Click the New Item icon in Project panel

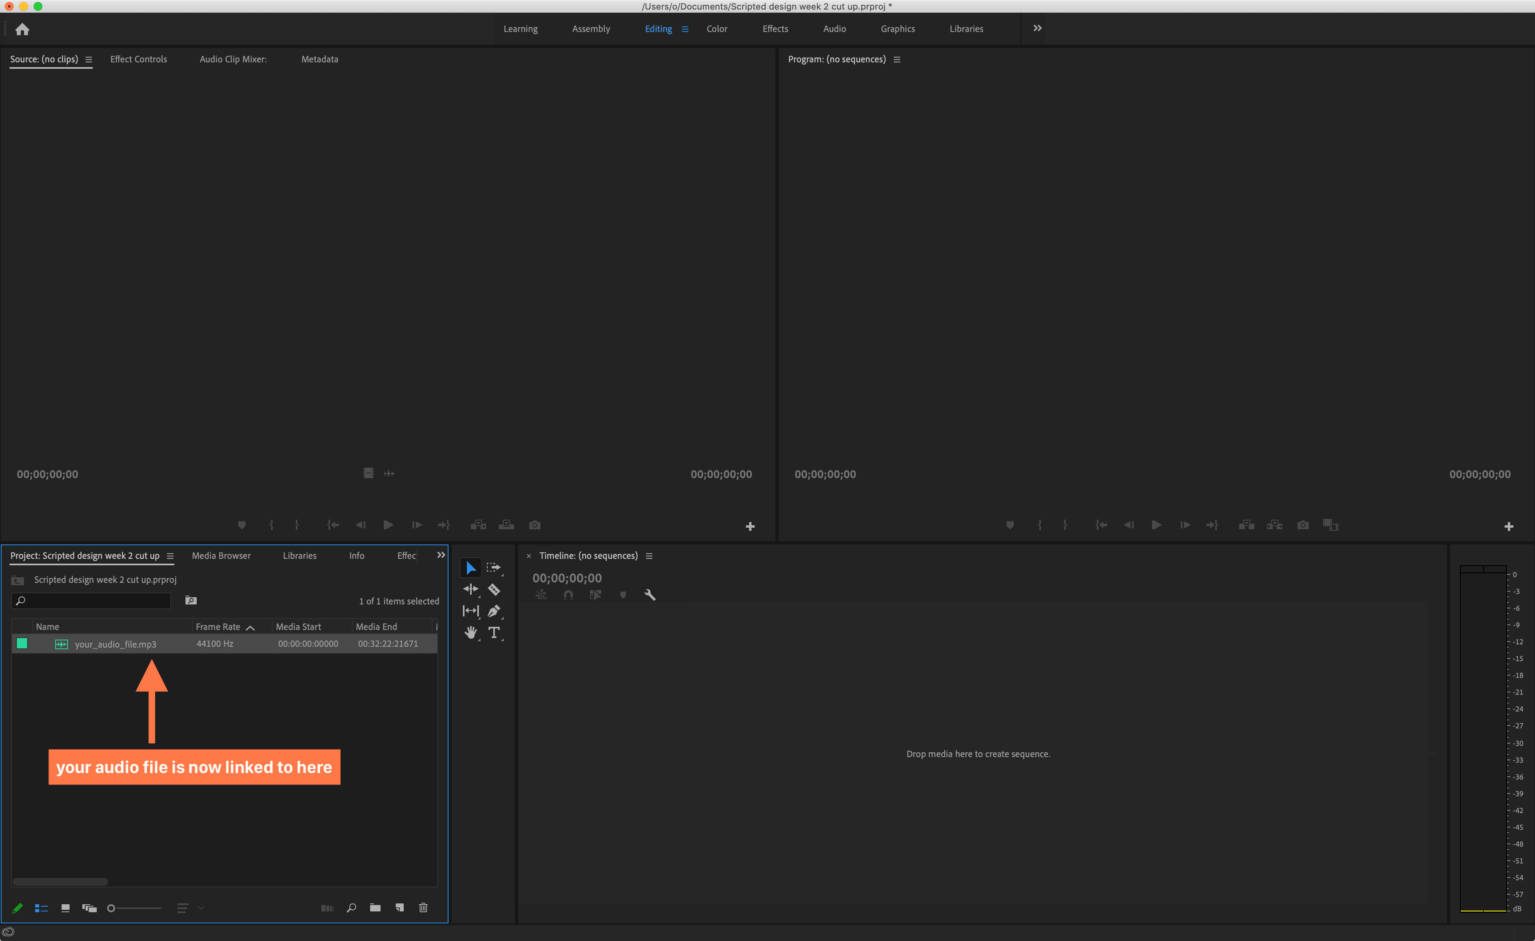pyautogui.click(x=399, y=907)
